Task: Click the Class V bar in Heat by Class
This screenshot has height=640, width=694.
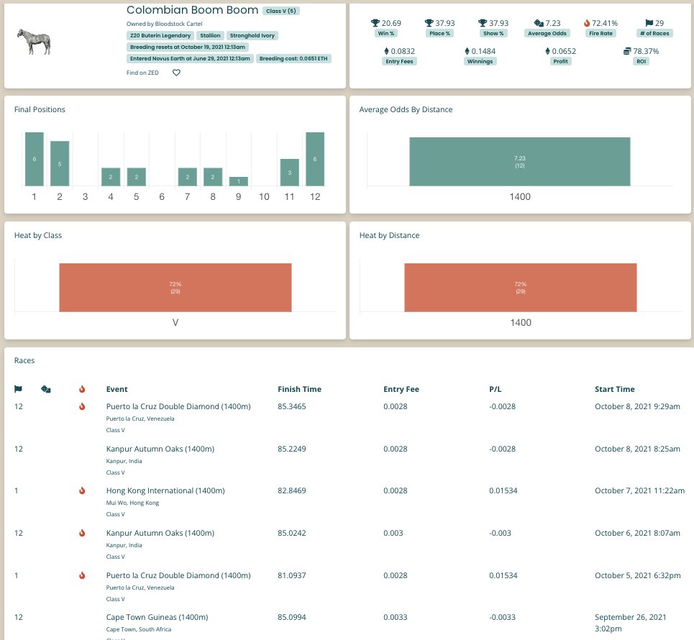Action: tap(175, 288)
